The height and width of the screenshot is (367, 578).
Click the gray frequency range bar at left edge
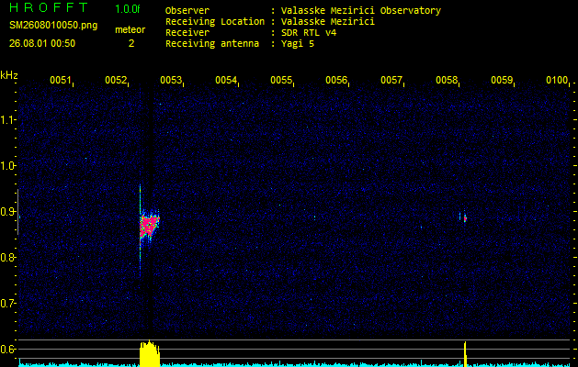[17, 212]
